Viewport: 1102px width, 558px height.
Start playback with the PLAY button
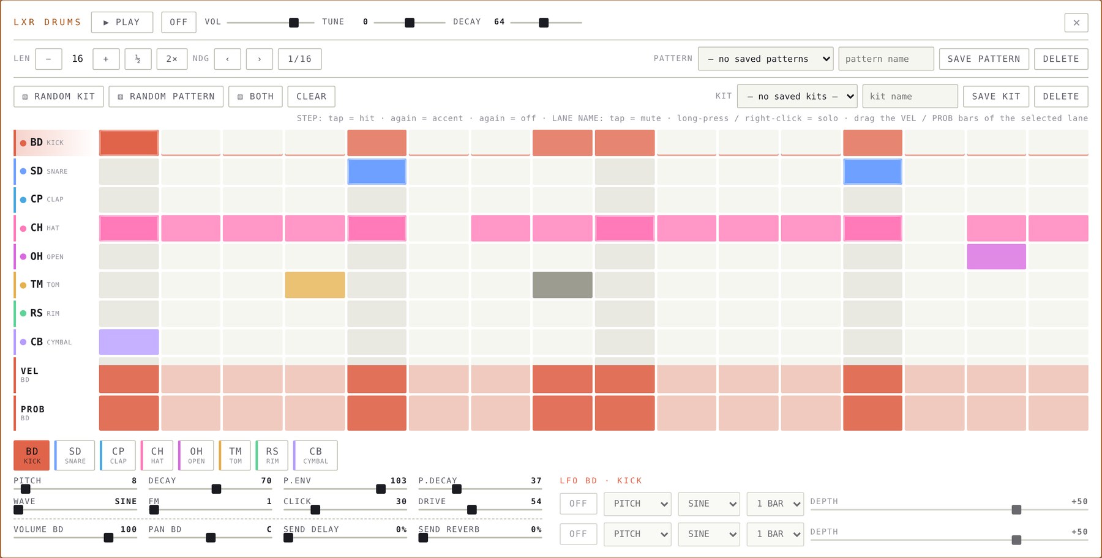pyautogui.click(x=122, y=22)
